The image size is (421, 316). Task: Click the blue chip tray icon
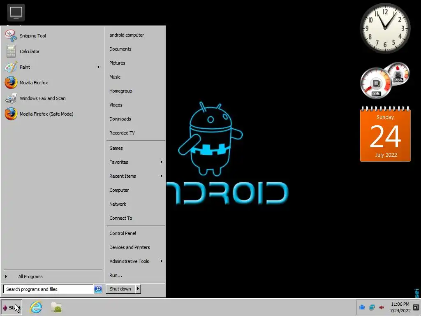pos(362,307)
